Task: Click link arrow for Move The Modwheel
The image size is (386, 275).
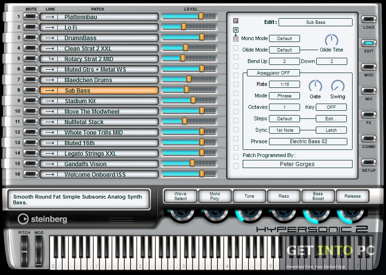Action: tap(50, 111)
